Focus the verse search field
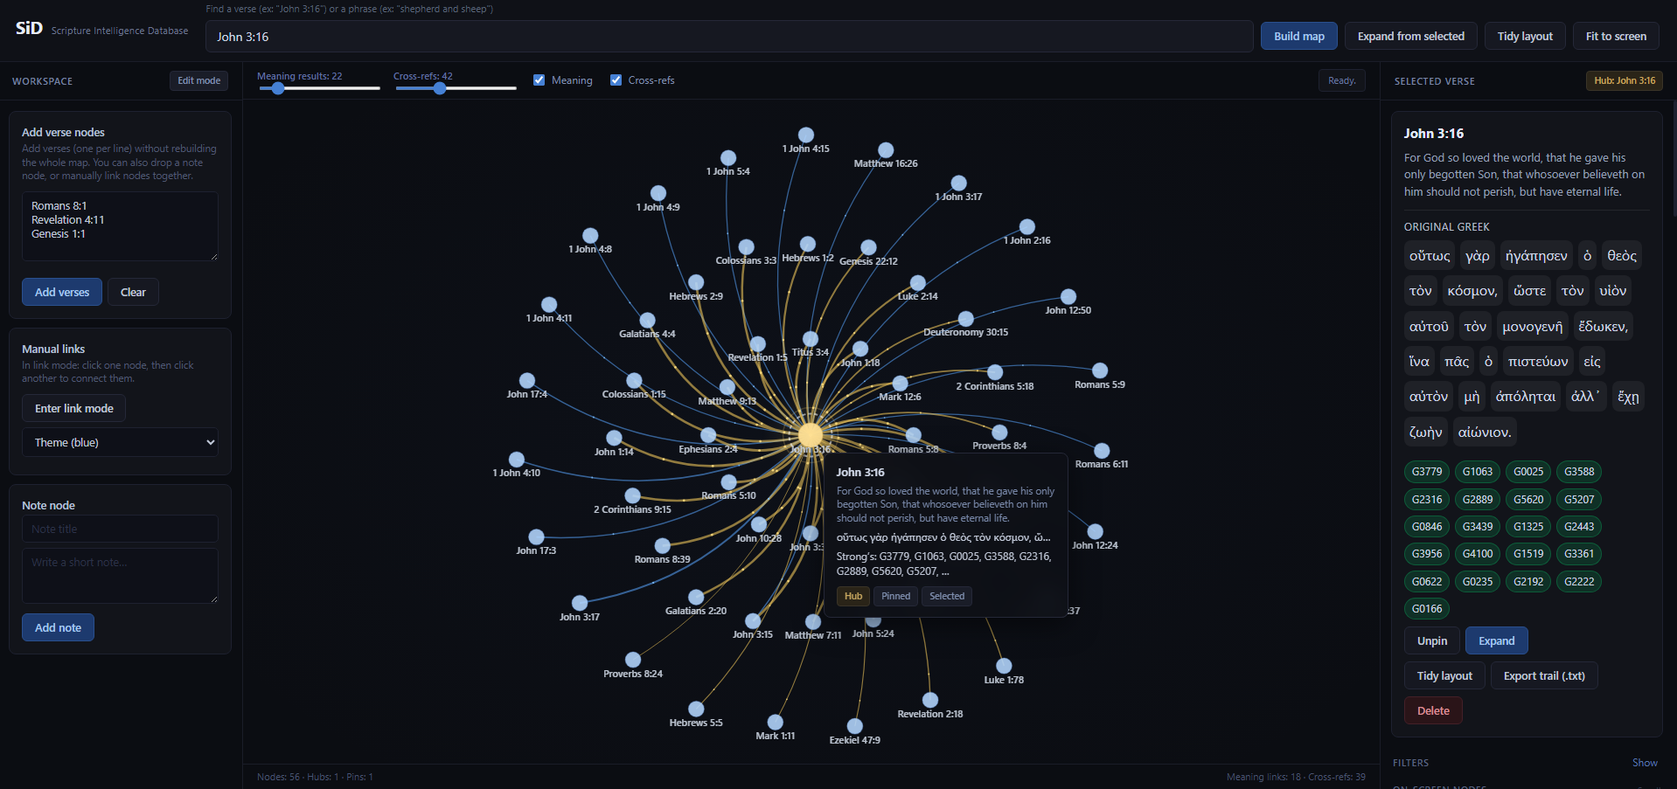The height and width of the screenshot is (789, 1677). [729, 37]
